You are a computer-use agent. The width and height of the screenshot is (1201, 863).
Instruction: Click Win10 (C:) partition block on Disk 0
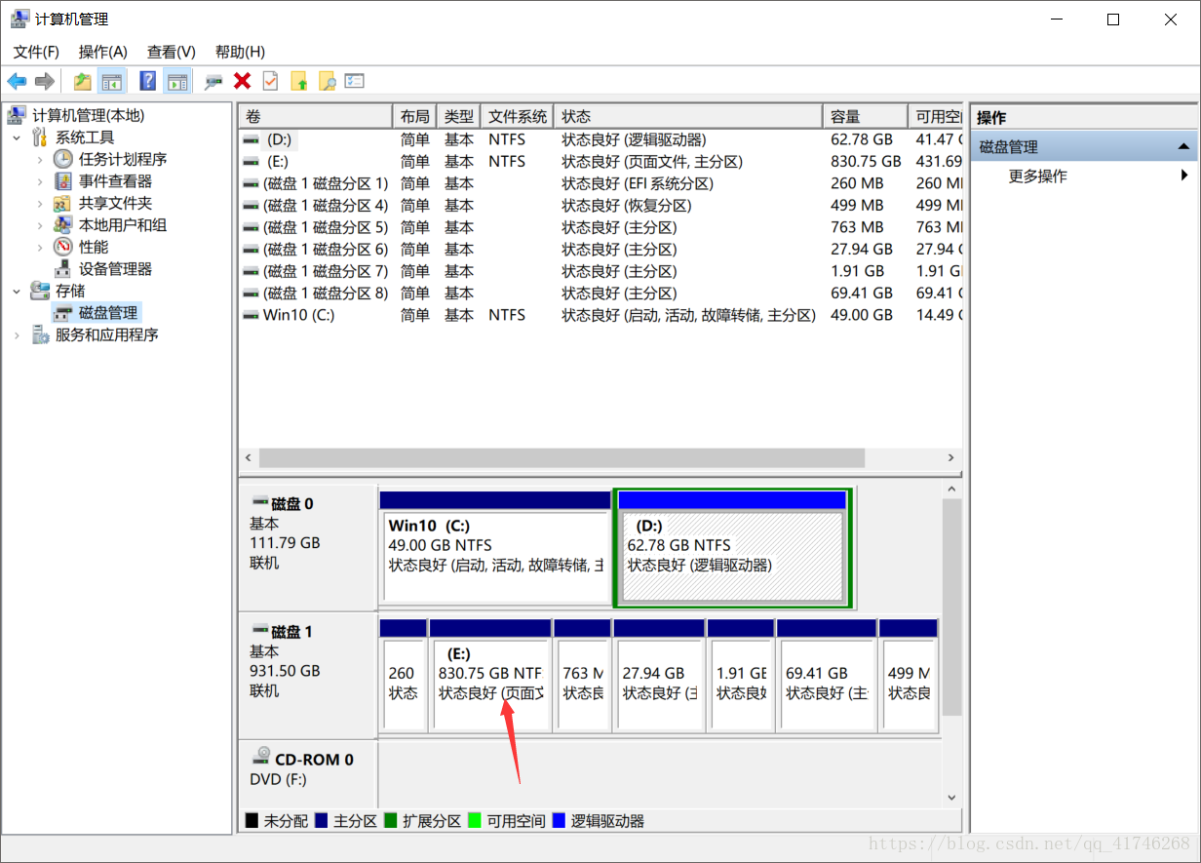pos(495,547)
